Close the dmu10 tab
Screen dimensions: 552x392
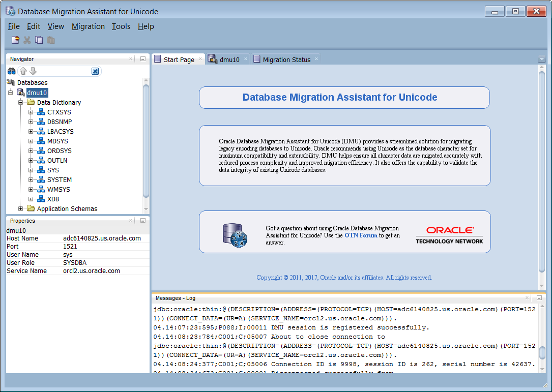pos(246,59)
